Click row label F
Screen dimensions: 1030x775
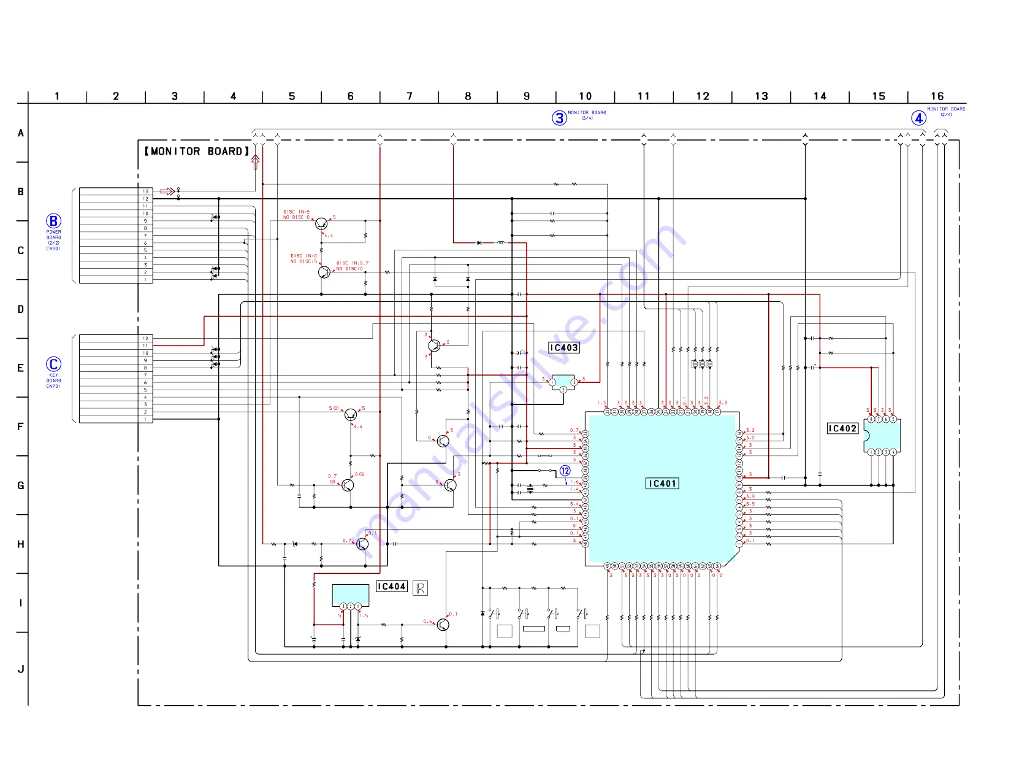[21, 426]
